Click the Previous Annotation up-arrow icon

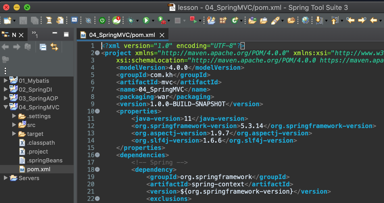click(334, 20)
